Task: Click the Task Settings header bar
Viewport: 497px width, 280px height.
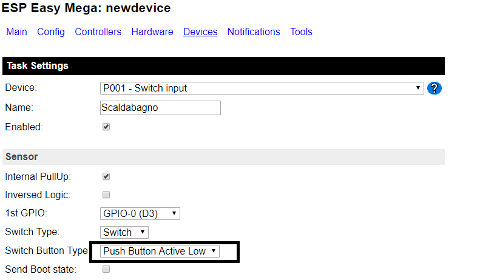Action: tap(223, 66)
